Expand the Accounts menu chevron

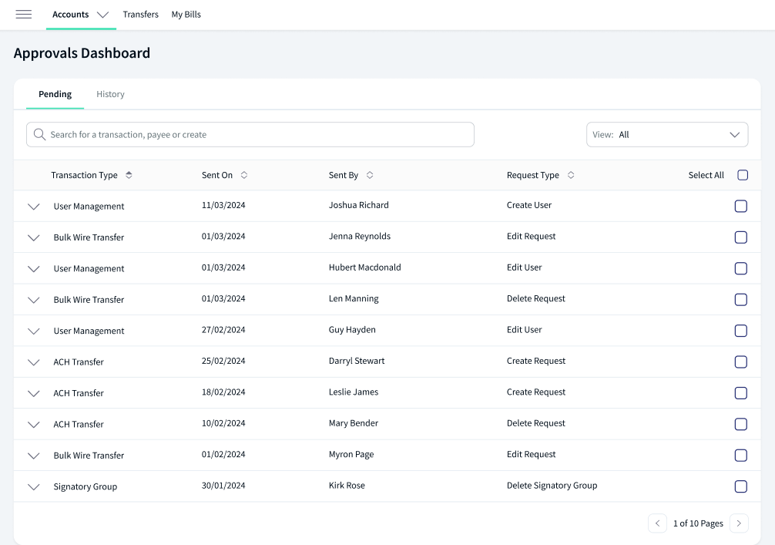coord(102,15)
